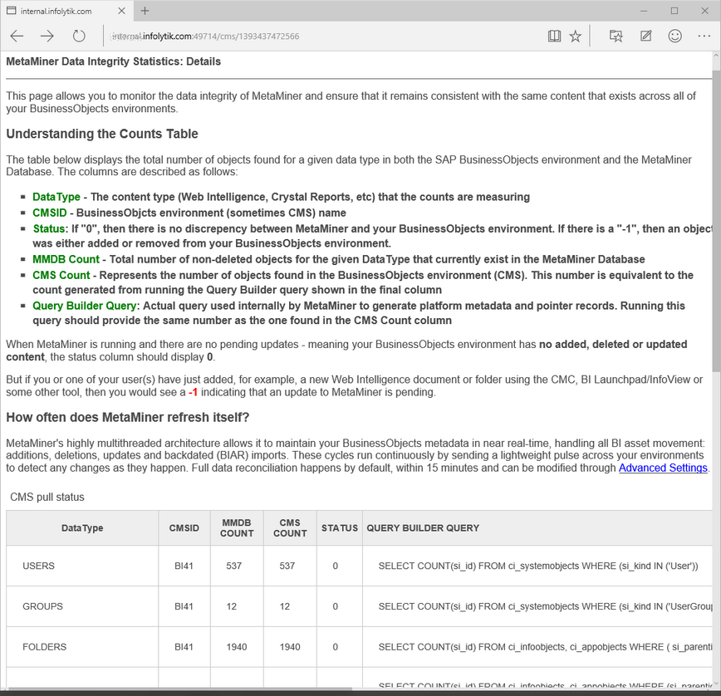Select the FOLDERS data type cell
The width and height of the screenshot is (721, 696).
pos(82,647)
